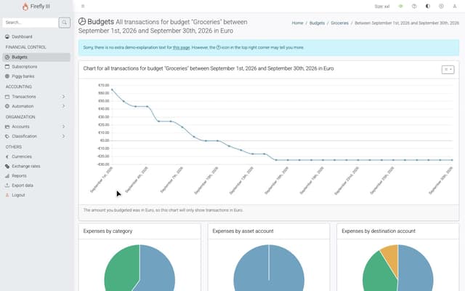The height and width of the screenshot is (291, 465).
Task: Open the chart options dropdown button
Action: point(448,70)
